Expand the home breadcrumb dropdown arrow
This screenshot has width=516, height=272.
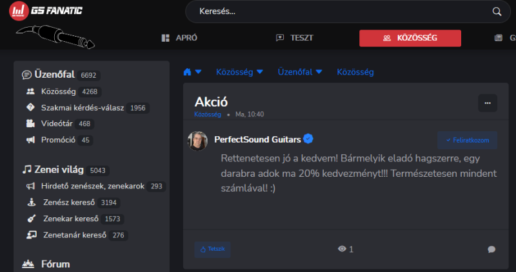[x=199, y=72]
